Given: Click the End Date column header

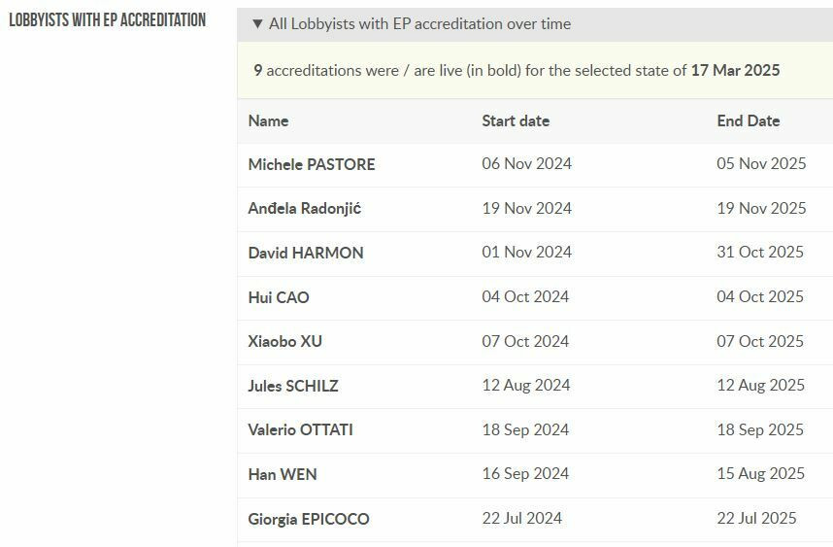Looking at the screenshot, I should 748,121.
